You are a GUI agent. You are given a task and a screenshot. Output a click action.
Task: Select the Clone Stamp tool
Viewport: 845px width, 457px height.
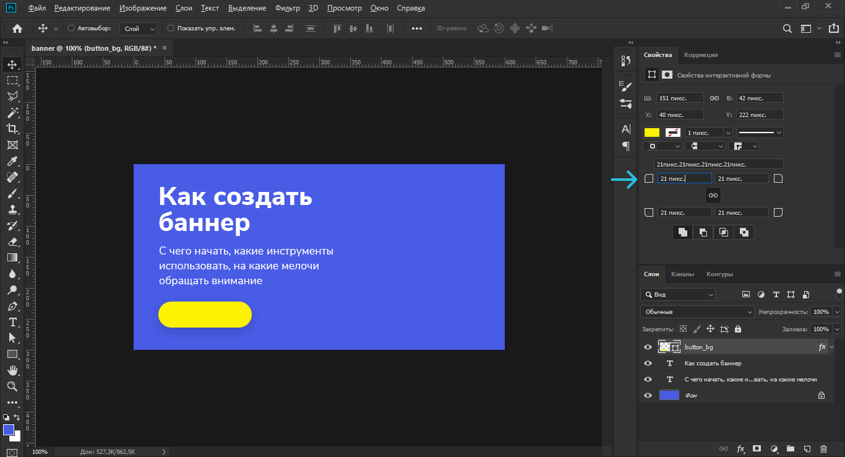[x=12, y=209]
